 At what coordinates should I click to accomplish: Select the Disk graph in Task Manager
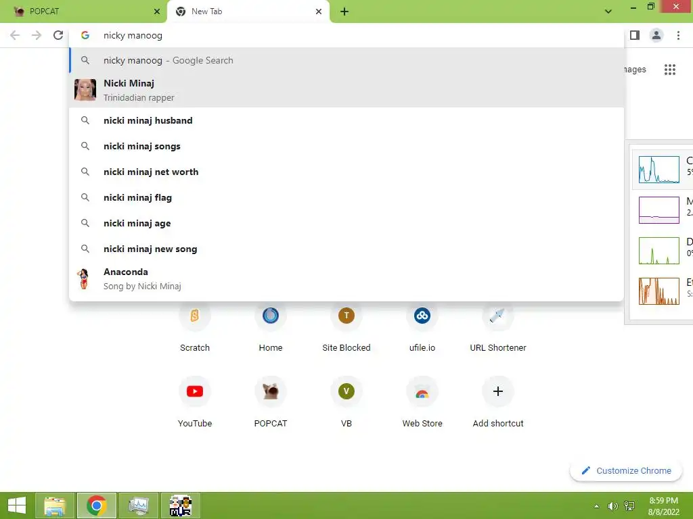(x=659, y=251)
